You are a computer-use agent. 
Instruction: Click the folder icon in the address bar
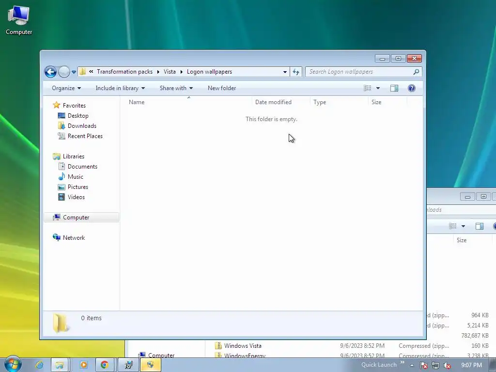click(x=82, y=72)
